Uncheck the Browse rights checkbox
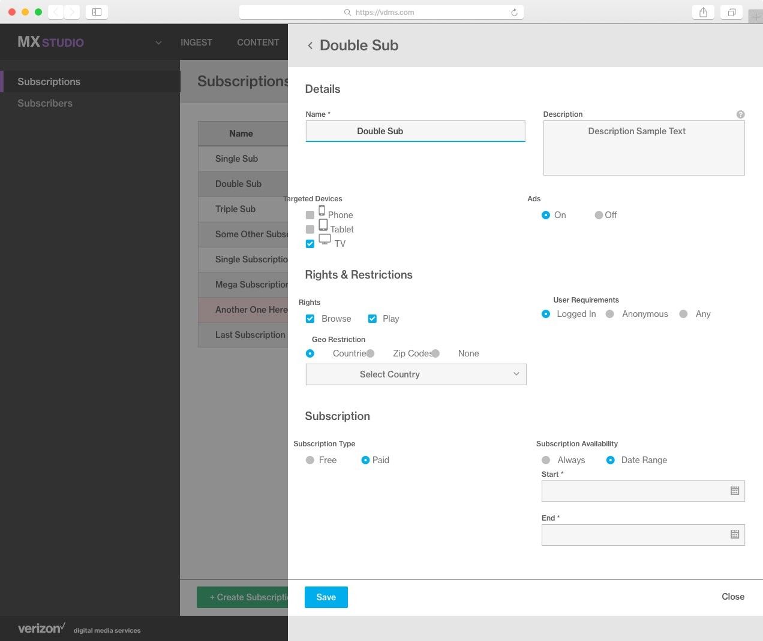This screenshot has height=641, width=763. (310, 319)
